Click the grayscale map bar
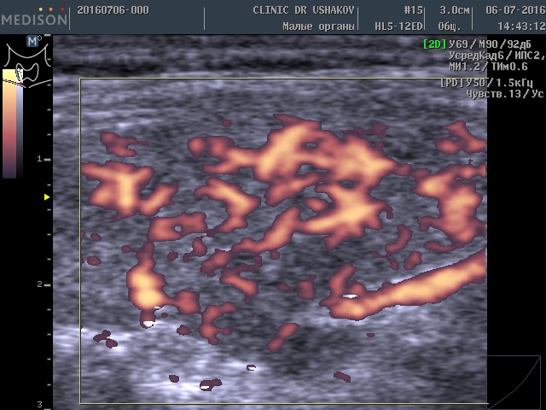 tap(19, 128)
